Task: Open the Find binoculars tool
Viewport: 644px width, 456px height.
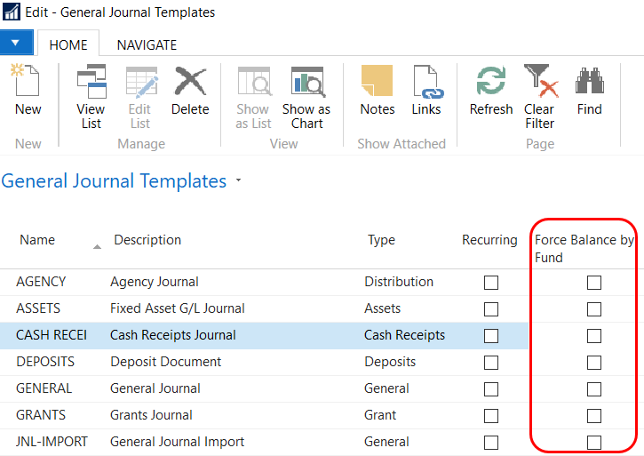Action: coord(589,83)
